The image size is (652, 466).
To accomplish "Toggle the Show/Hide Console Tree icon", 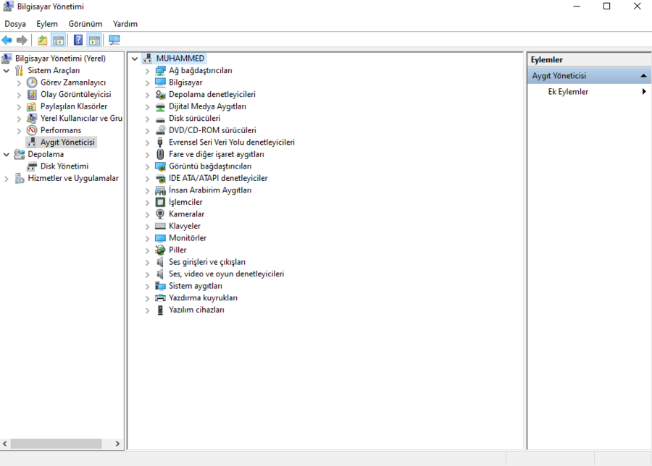I will pyautogui.click(x=58, y=41).
